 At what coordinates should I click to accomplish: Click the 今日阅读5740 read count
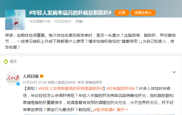[40, 21]
